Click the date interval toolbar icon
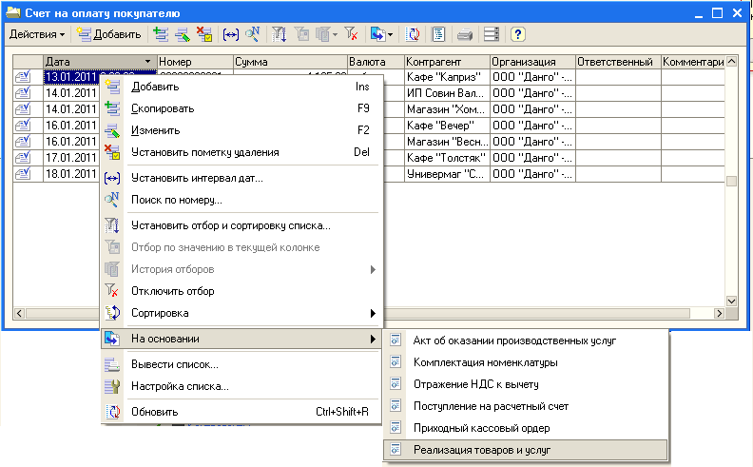Image resolution: width=753 pixels, height=467 pixels. tap(230, 34)
